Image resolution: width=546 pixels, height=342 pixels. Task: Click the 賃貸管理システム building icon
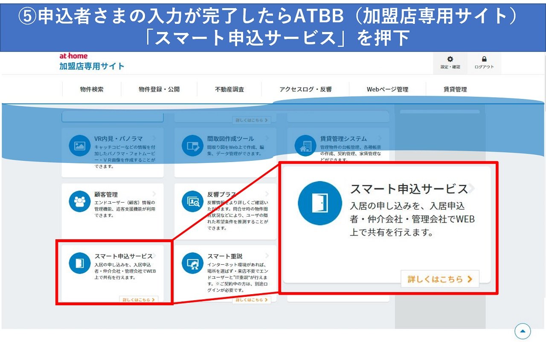(305, 146)
